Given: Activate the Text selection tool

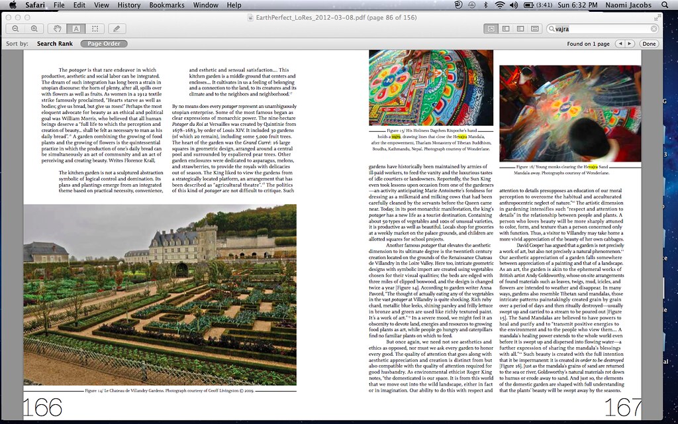Looking at the screenshot, I should point(75,29).
